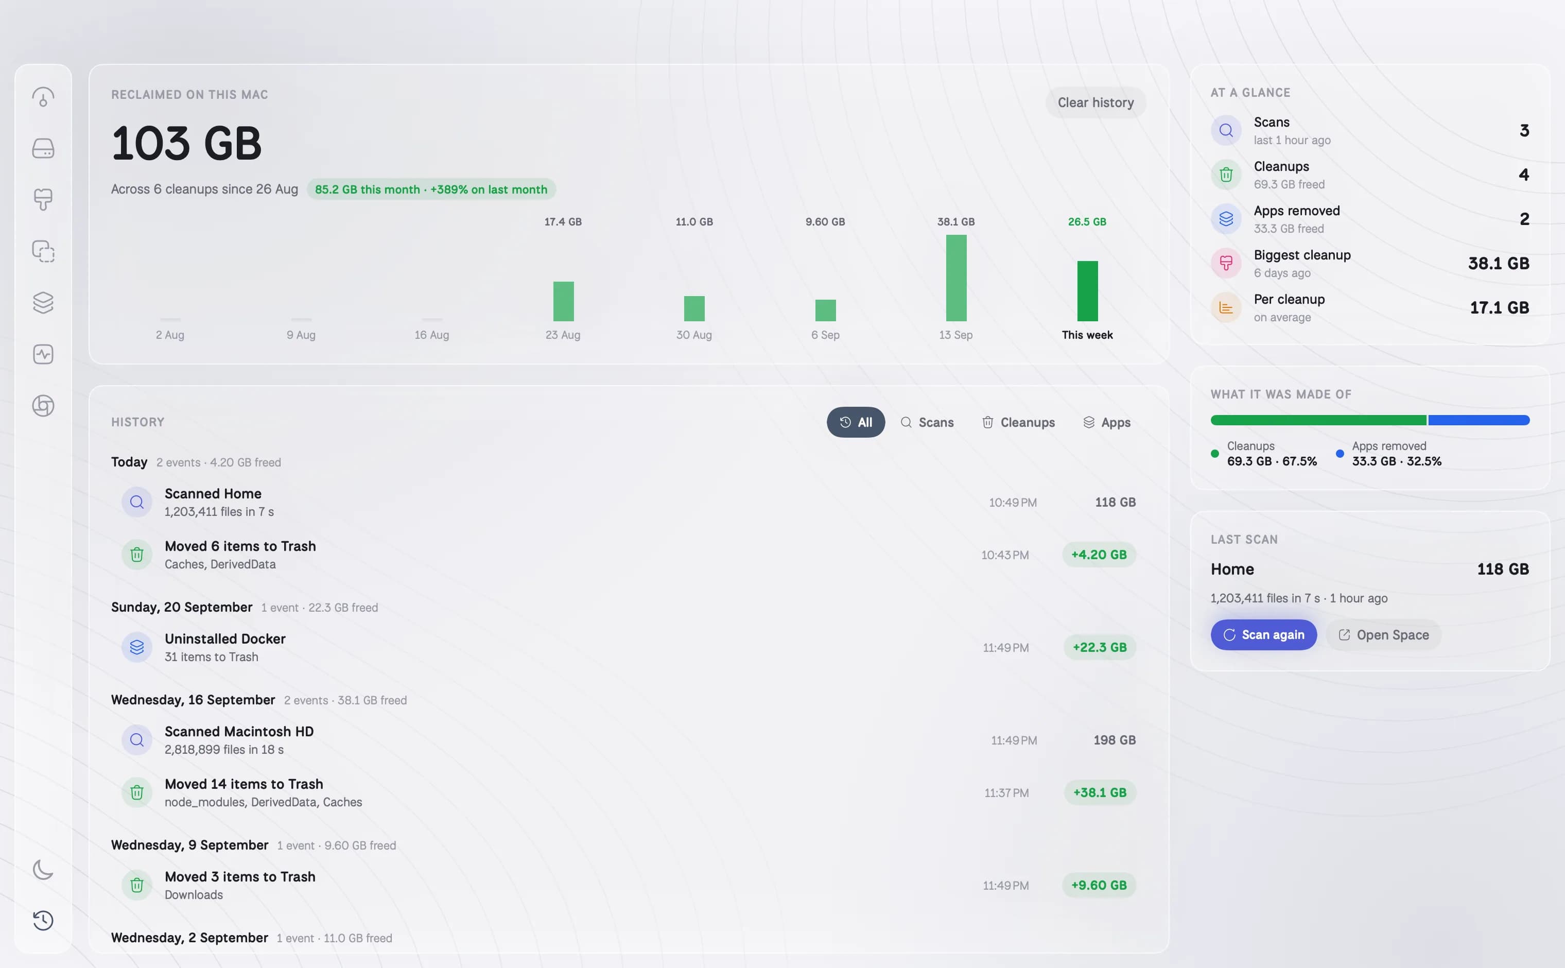1565x968 pixels.
Task: Show All history events tab
Action: point(856,423)
